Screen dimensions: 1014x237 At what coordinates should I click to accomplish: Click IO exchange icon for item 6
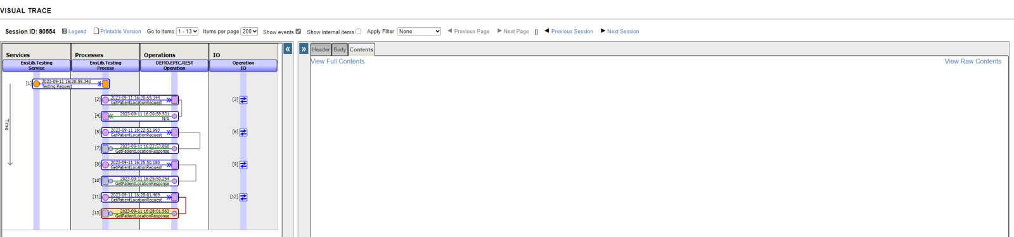[x=243, y=132]
